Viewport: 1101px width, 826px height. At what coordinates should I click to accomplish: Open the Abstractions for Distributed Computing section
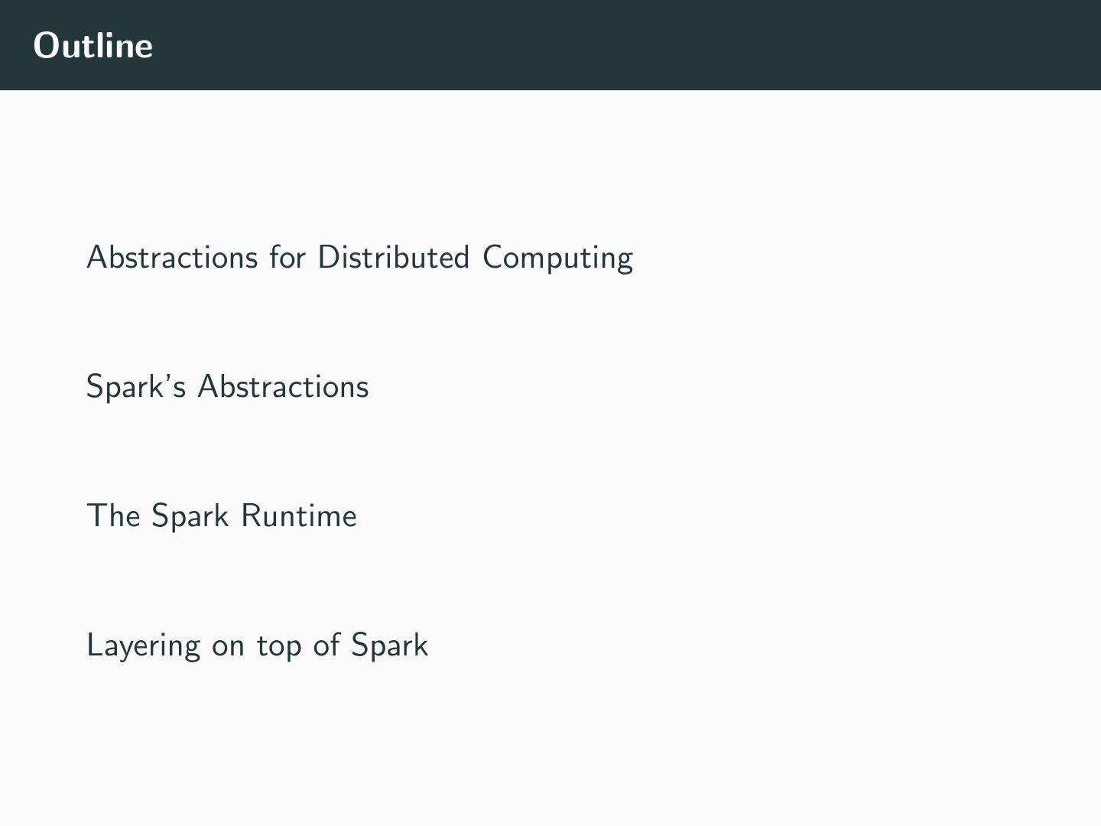tap(359, 258)
